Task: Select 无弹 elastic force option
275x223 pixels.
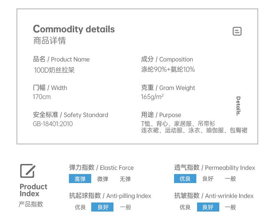Action: coord(125,179)
